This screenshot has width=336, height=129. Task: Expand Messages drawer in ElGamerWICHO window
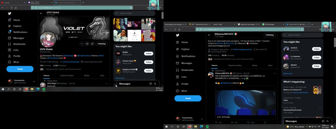[x=328, y=121]
